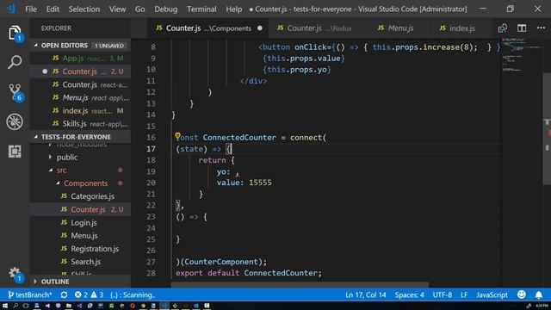Image resolution: width=551 pixels, height=310 pixels.
Task: Open the Debug menu
Action: tap(166, 9)
